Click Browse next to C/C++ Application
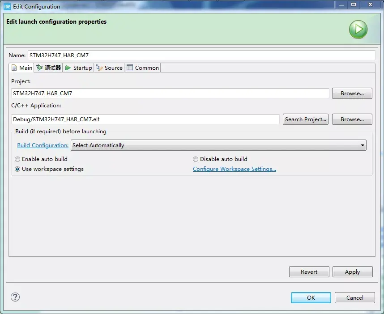The width and height of the screenshot is (384, 314). point(352,119)
